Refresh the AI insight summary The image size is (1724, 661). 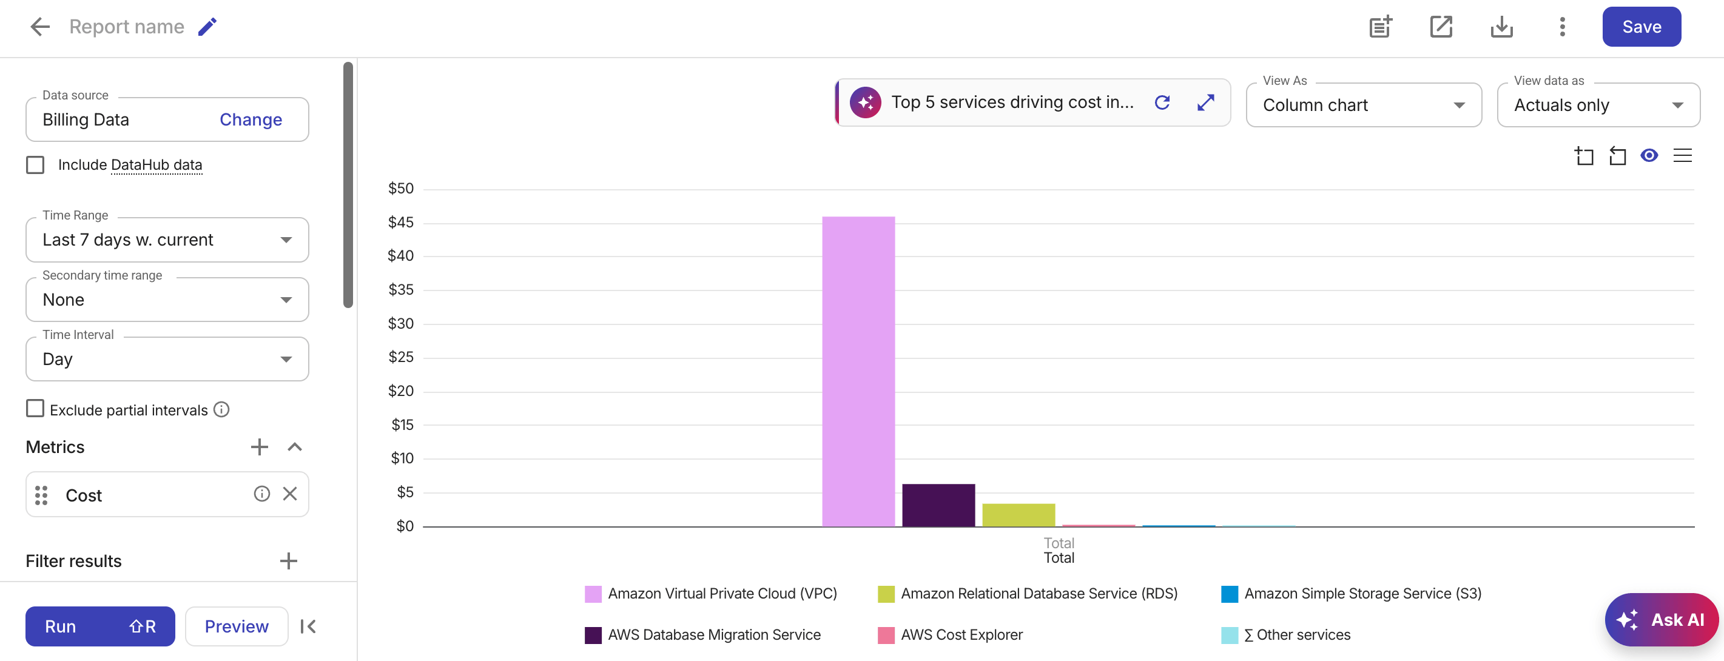[1162, 102]
